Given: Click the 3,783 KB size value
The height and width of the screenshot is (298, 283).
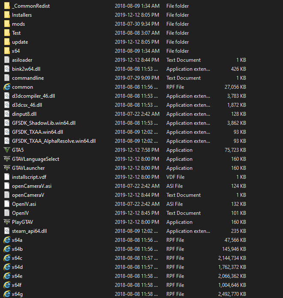Looking at the screenshot, I should click(237, 96).
